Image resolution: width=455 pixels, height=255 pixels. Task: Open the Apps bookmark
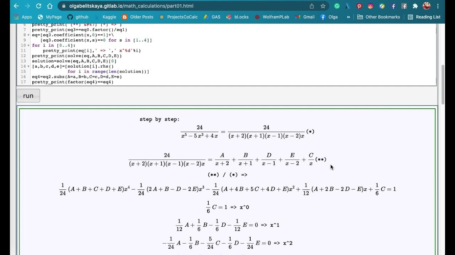coord(22,17)
